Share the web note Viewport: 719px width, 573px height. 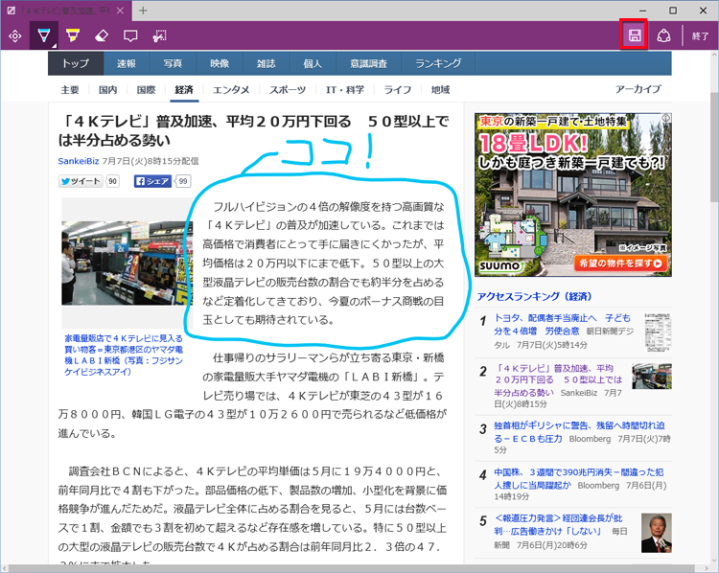pos(663,36)
